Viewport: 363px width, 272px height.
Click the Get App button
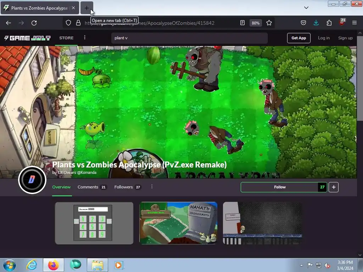tap(298, 38)
